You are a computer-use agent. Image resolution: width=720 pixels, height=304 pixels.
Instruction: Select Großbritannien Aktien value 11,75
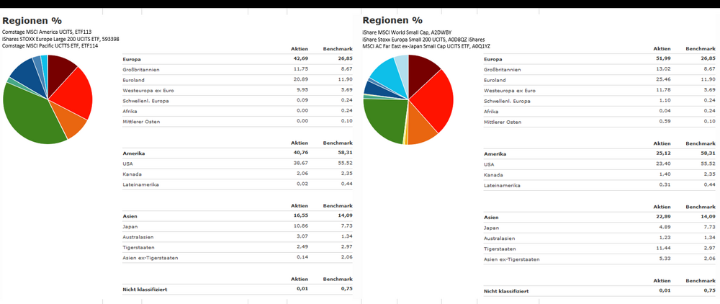point(301,69)
